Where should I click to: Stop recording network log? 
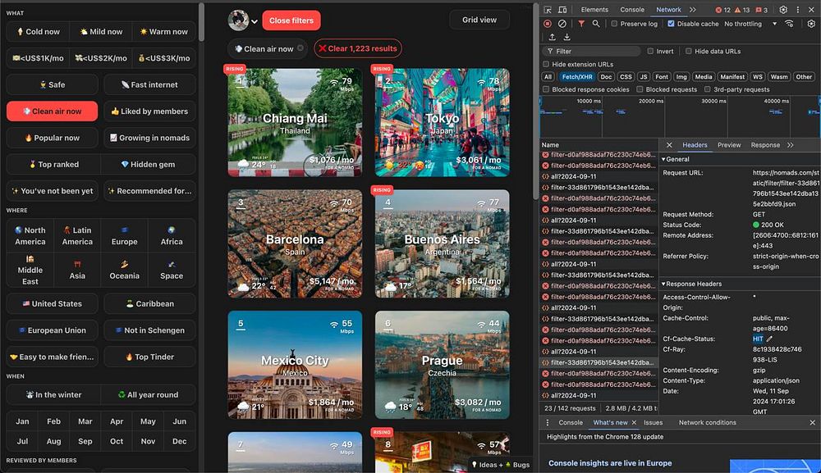coord(548,24)
